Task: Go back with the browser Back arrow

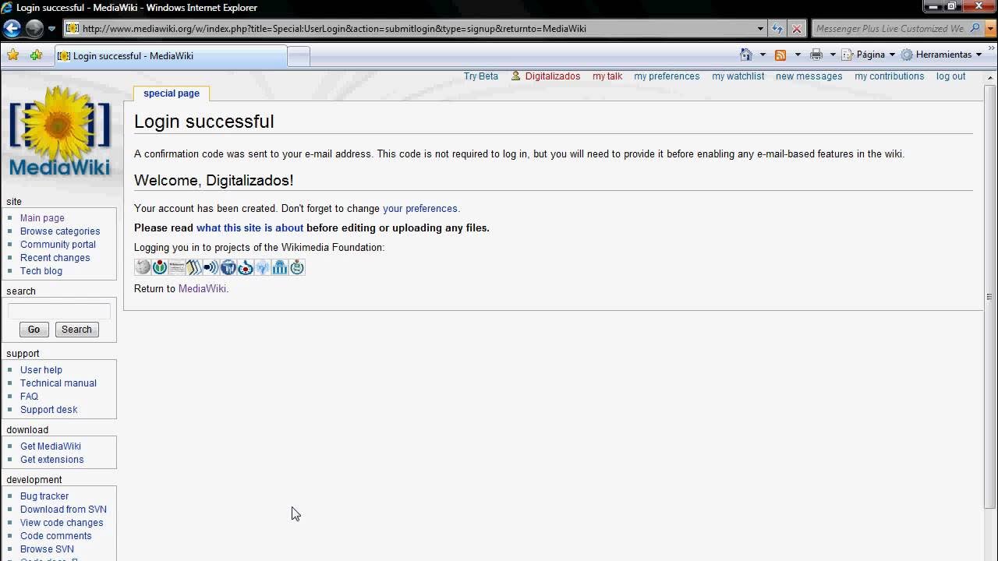Action: click(12, 29)
